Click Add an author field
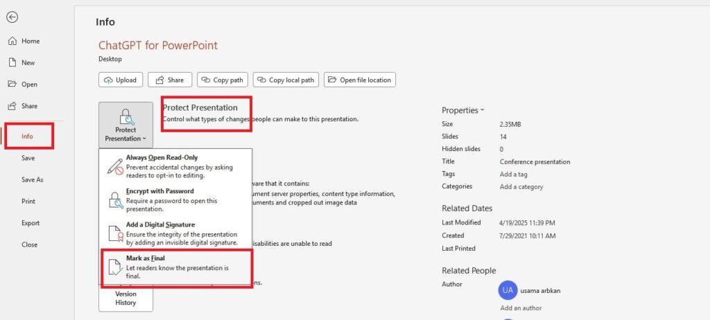 pos(521,308)
